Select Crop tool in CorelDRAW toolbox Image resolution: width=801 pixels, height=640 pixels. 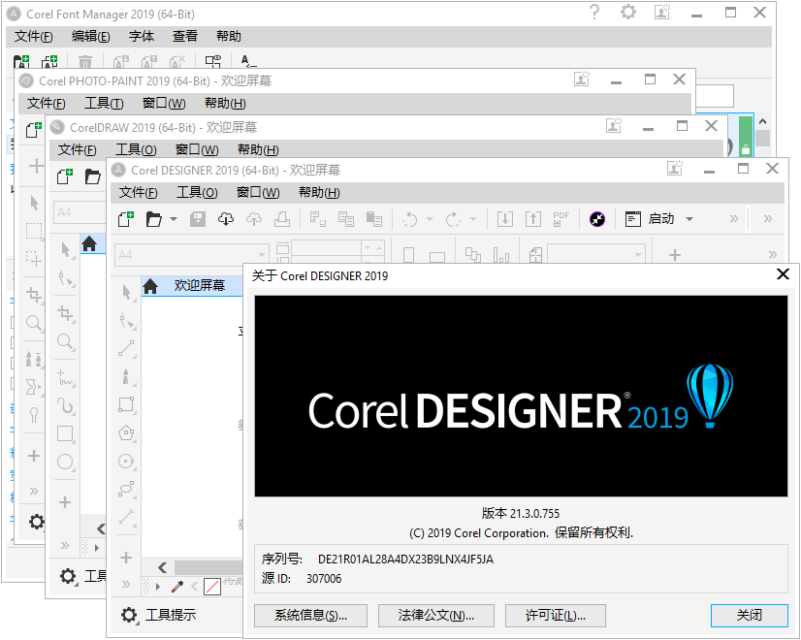pos(65,313)
